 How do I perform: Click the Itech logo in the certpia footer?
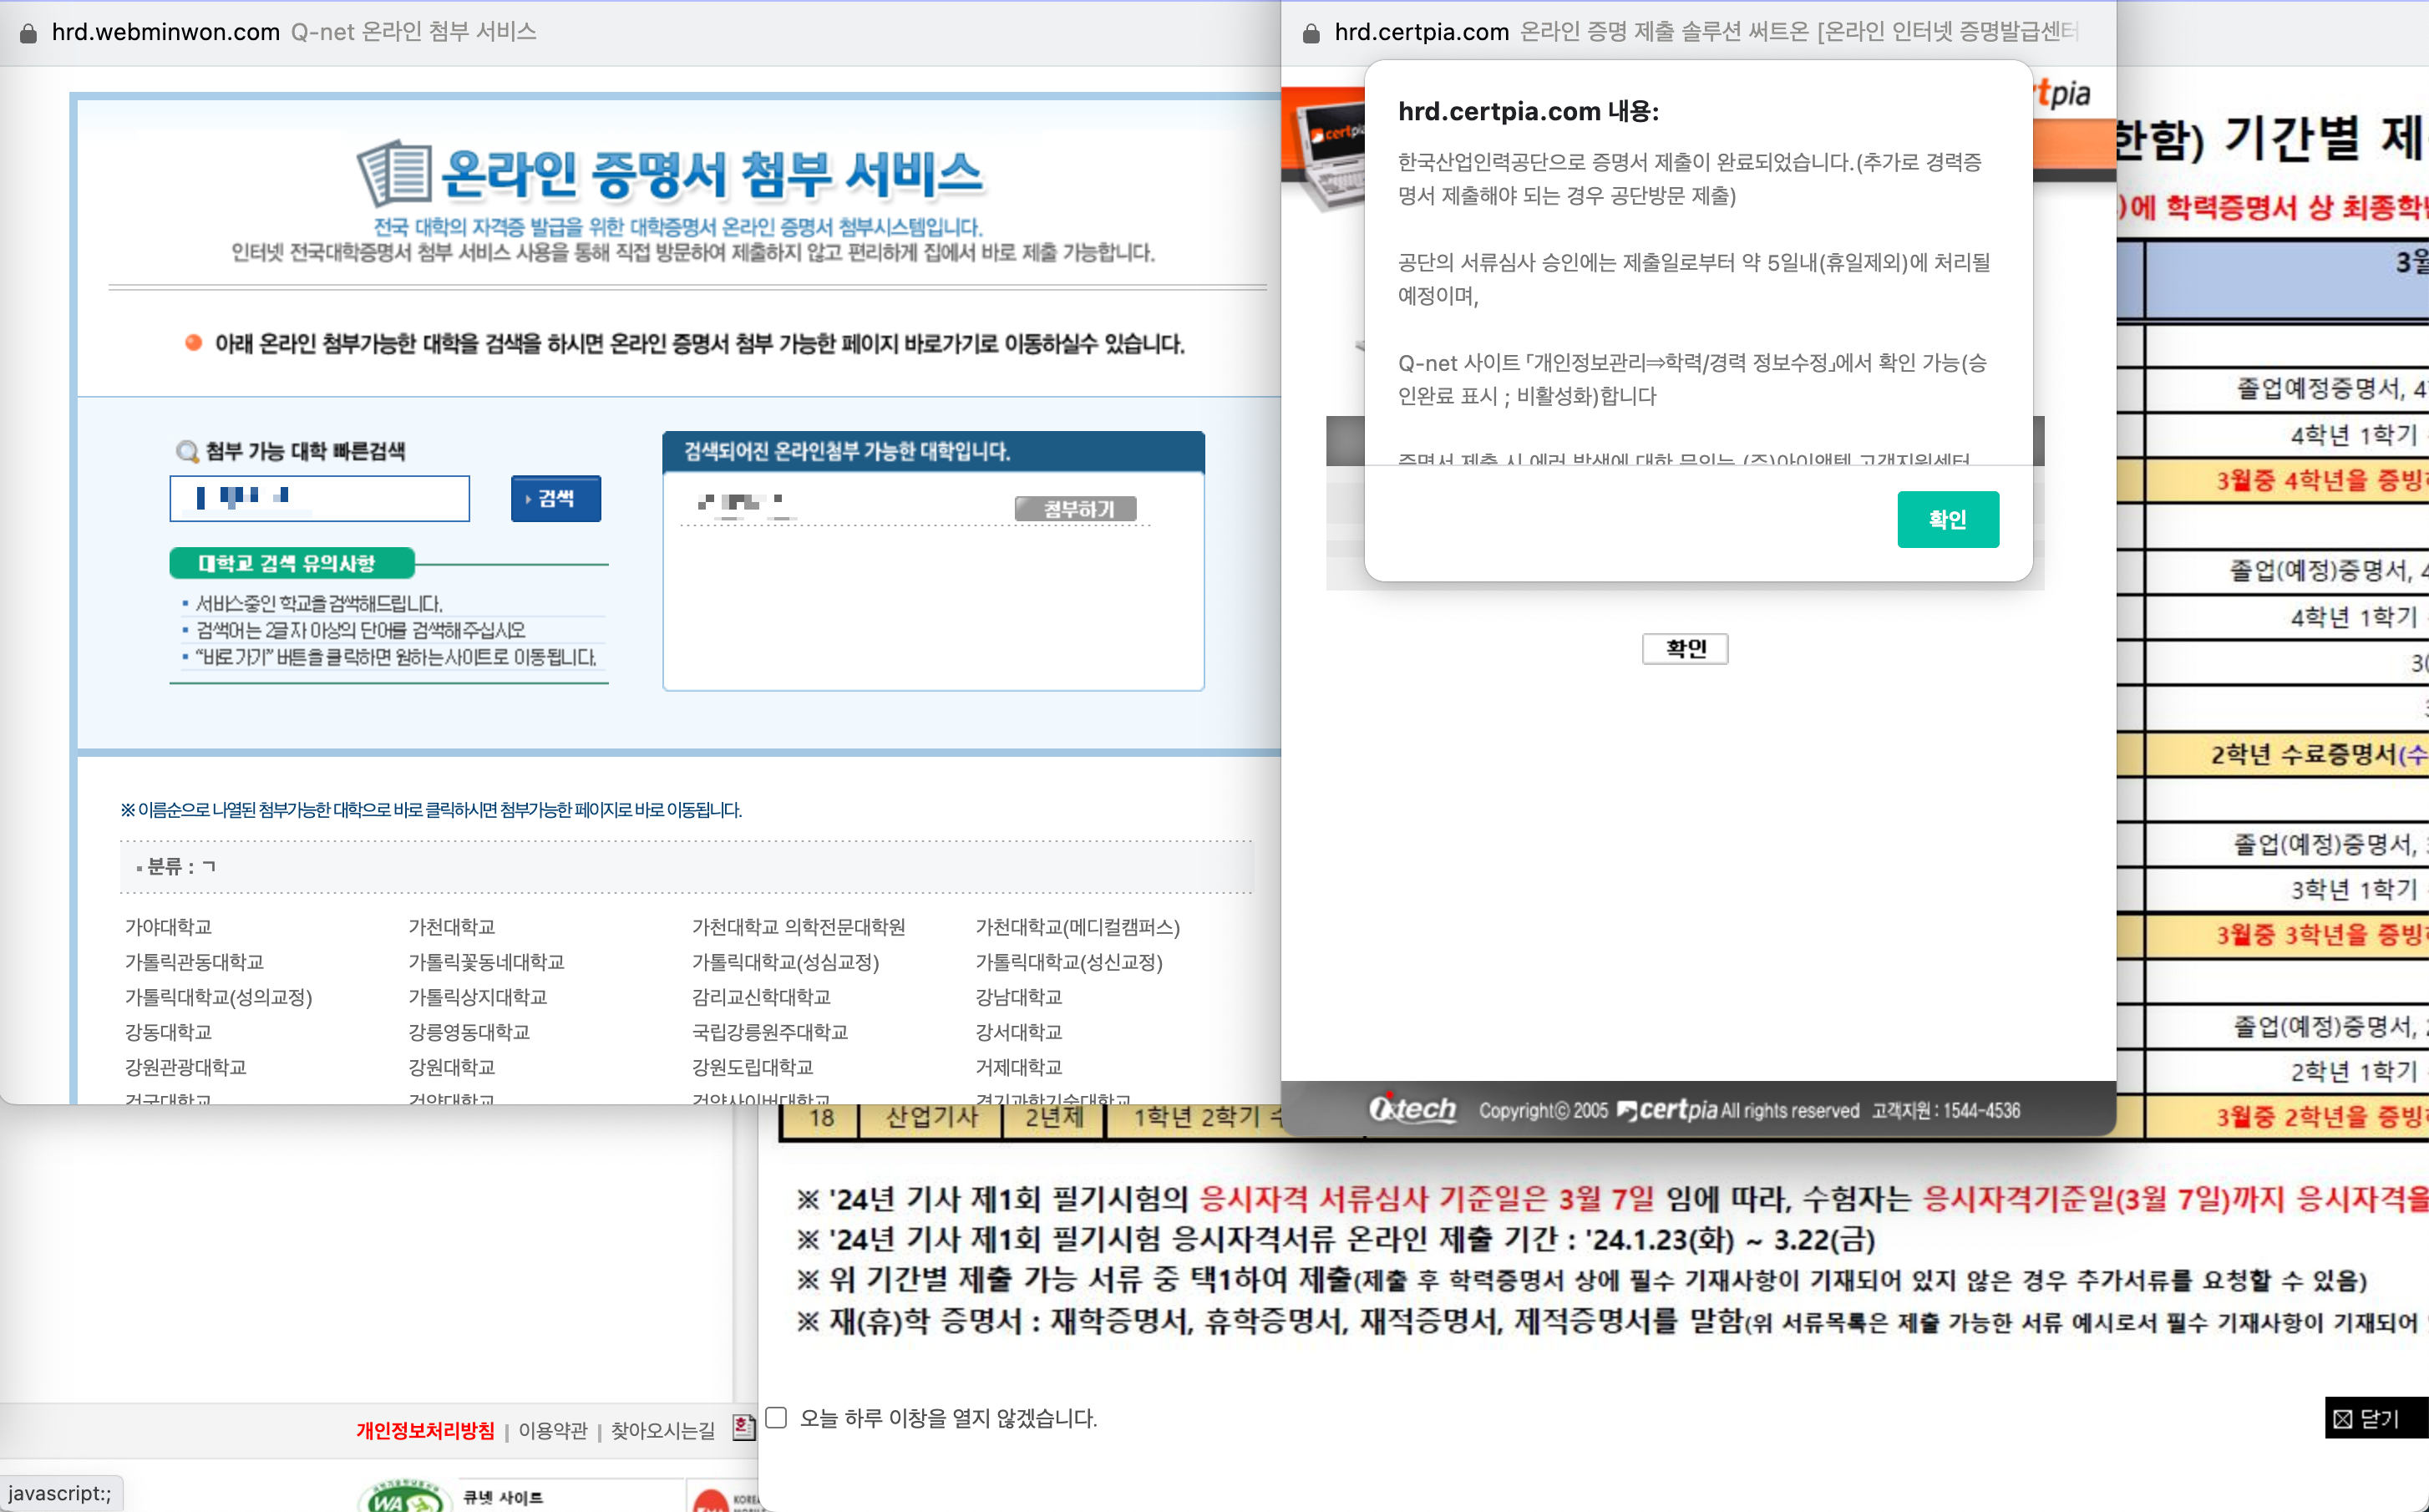click(1412, 1109)
